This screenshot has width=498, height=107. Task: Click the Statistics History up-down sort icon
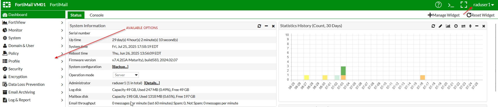[x=470, y=26]
